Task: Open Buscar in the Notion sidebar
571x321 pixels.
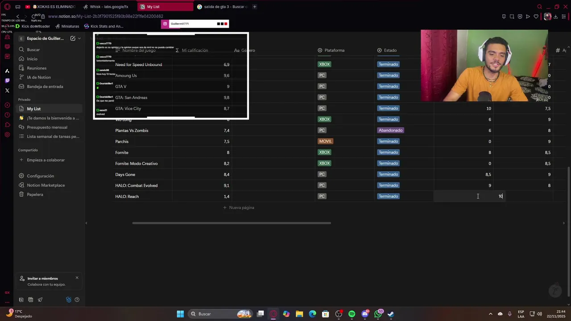Action: (49, 49)
